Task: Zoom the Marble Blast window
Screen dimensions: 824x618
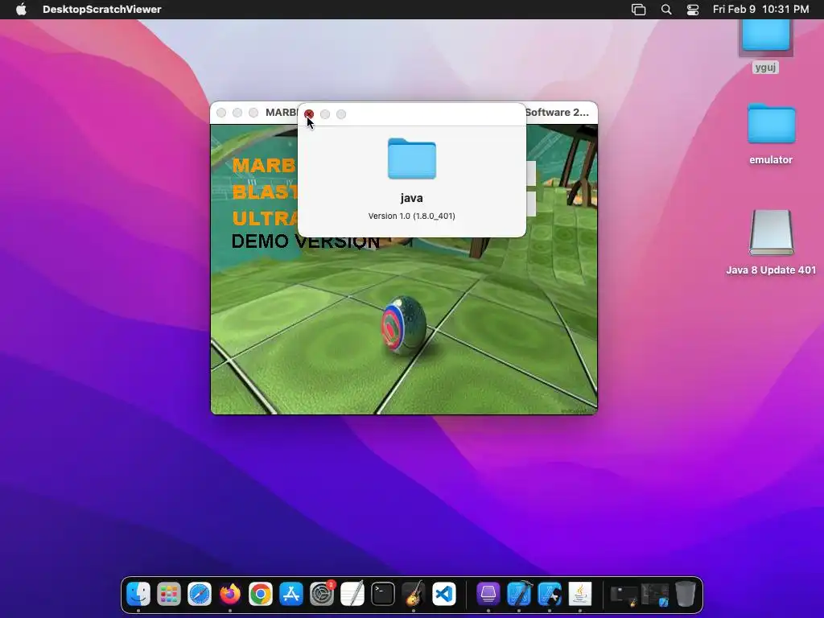Action: pyautogui.click(x=253, y=113)
